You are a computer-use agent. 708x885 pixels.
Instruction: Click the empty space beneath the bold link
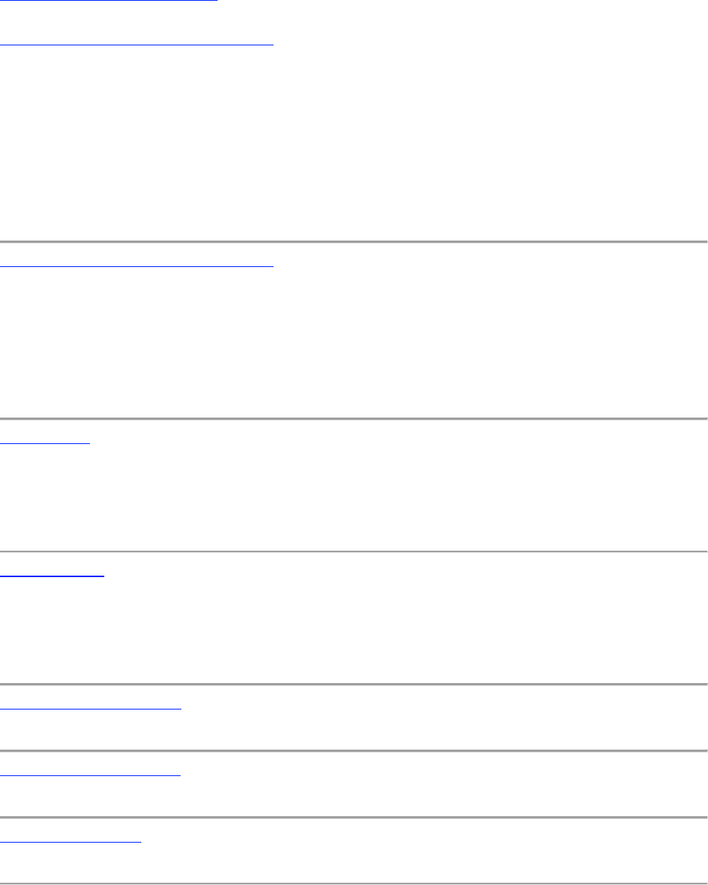[354, 630]
